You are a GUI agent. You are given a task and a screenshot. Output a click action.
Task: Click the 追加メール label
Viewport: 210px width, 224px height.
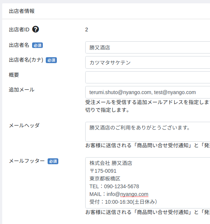pos(21,90)
